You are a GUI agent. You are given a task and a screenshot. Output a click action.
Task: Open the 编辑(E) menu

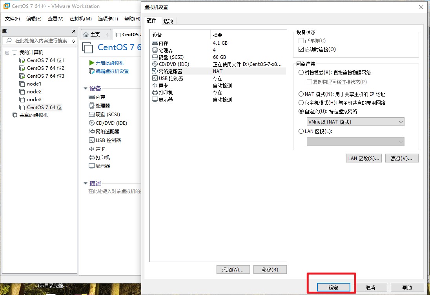[34, 19]
